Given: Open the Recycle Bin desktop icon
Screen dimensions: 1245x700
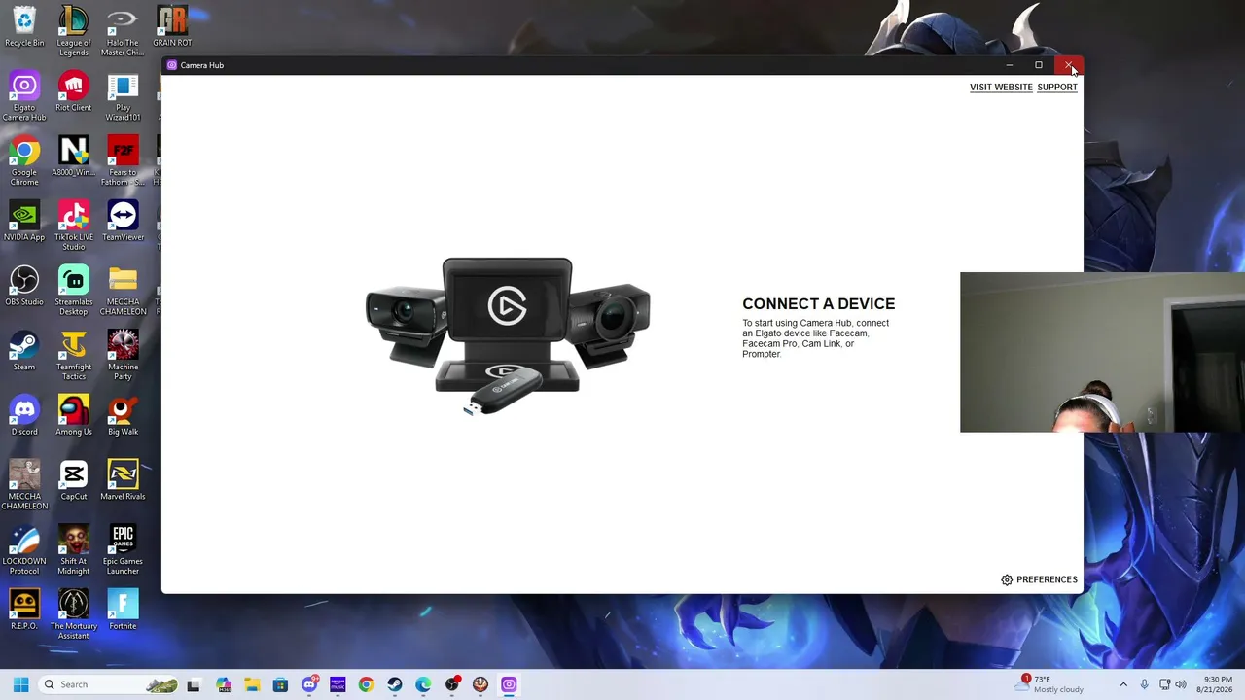Looking at the screenshot, I should (x=24, y=26).
